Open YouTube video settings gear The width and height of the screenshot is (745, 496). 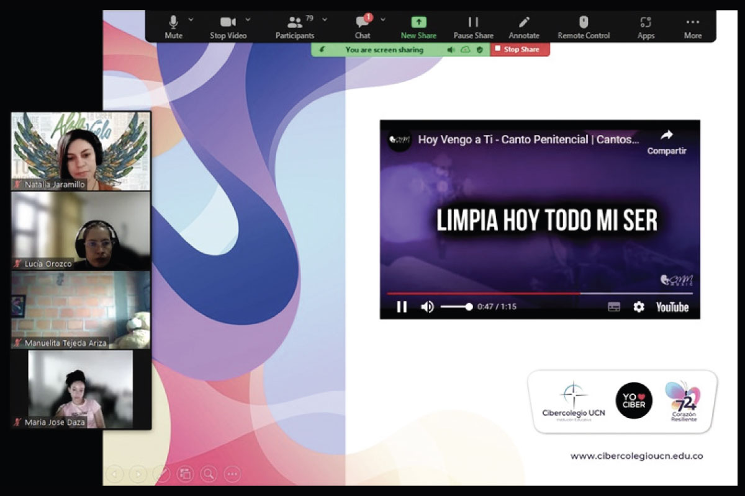click(x=638, y=307)
